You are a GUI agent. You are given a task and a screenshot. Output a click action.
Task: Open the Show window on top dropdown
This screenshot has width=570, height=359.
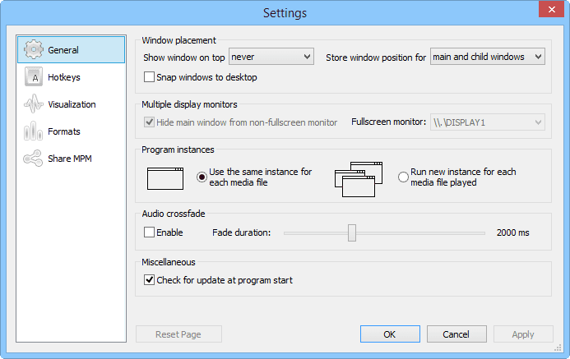point(271,57)
